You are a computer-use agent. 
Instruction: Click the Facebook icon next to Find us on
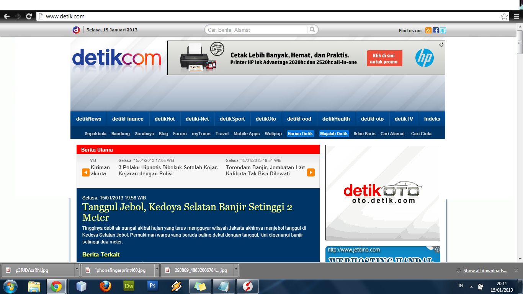435,30
